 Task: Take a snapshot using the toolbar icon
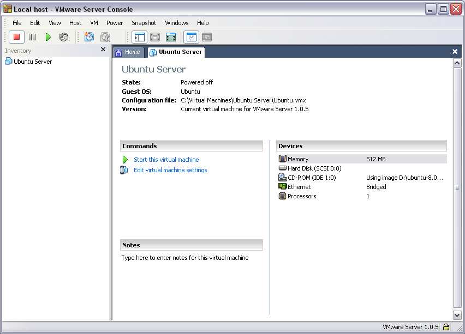(89, 37)
